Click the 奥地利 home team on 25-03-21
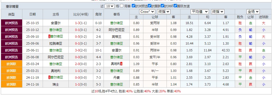 click(56, 71)
